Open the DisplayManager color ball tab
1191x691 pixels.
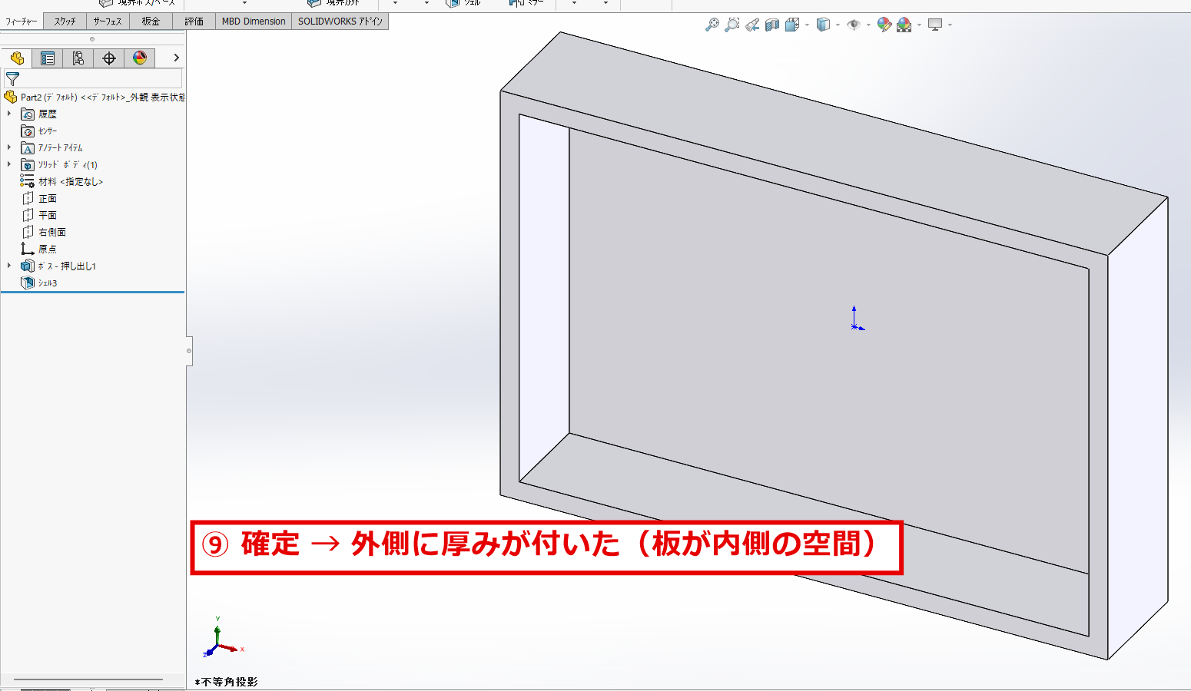[x=140, y=58]
